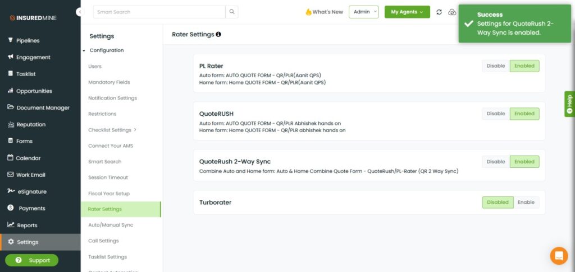Image resolution: width=575 pixels, height=272 pixels.
Task: Click the Forms icon in sidebar
Action: 10,140
